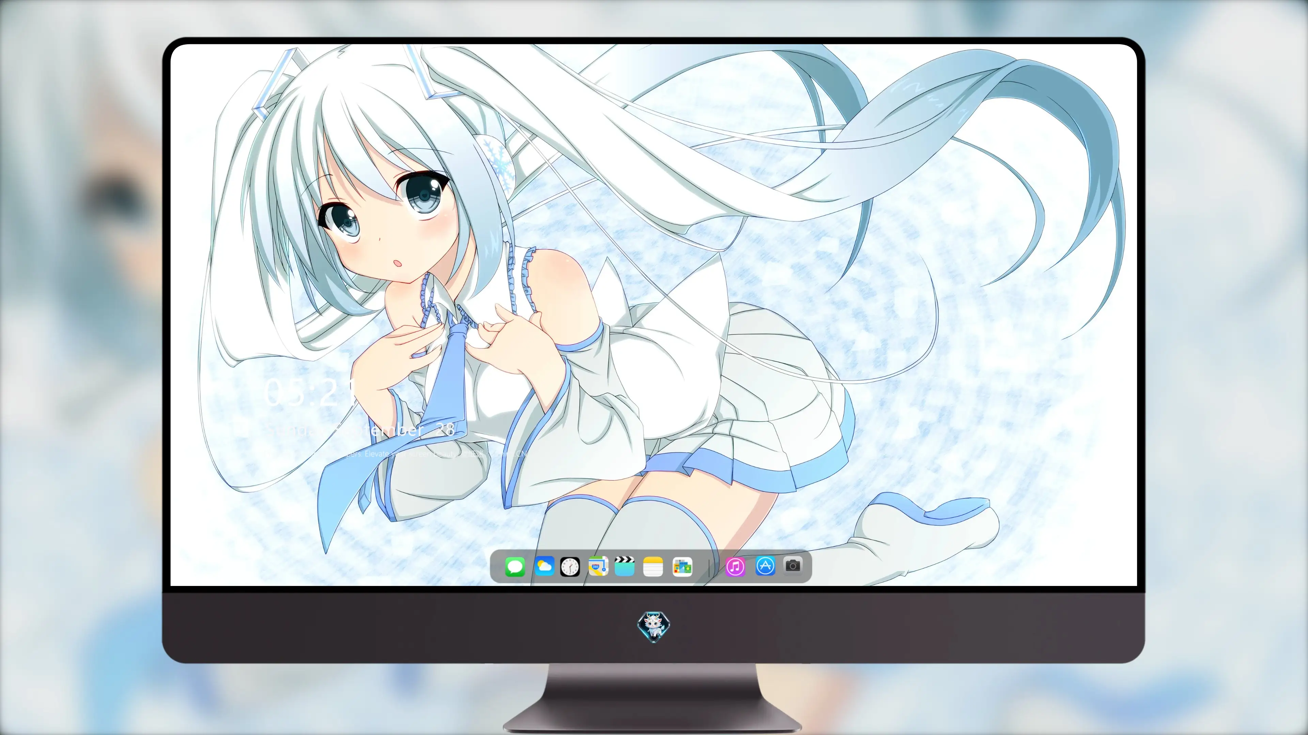Open the Messages app in the dock
Image resolution: width=1308 pixels, height=735 pixels.
pyautogui.click(x=515, y=567)
